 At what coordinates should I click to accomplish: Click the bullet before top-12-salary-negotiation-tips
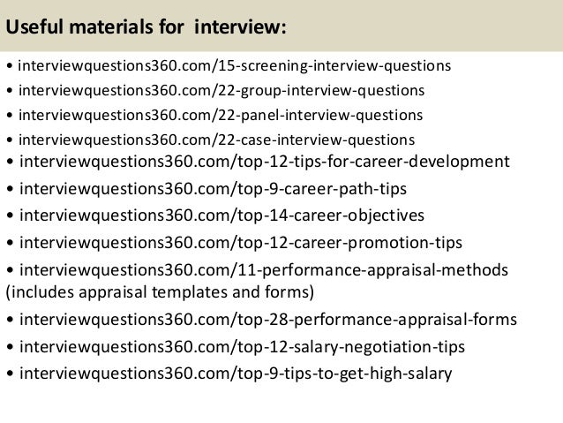[9, 346]
